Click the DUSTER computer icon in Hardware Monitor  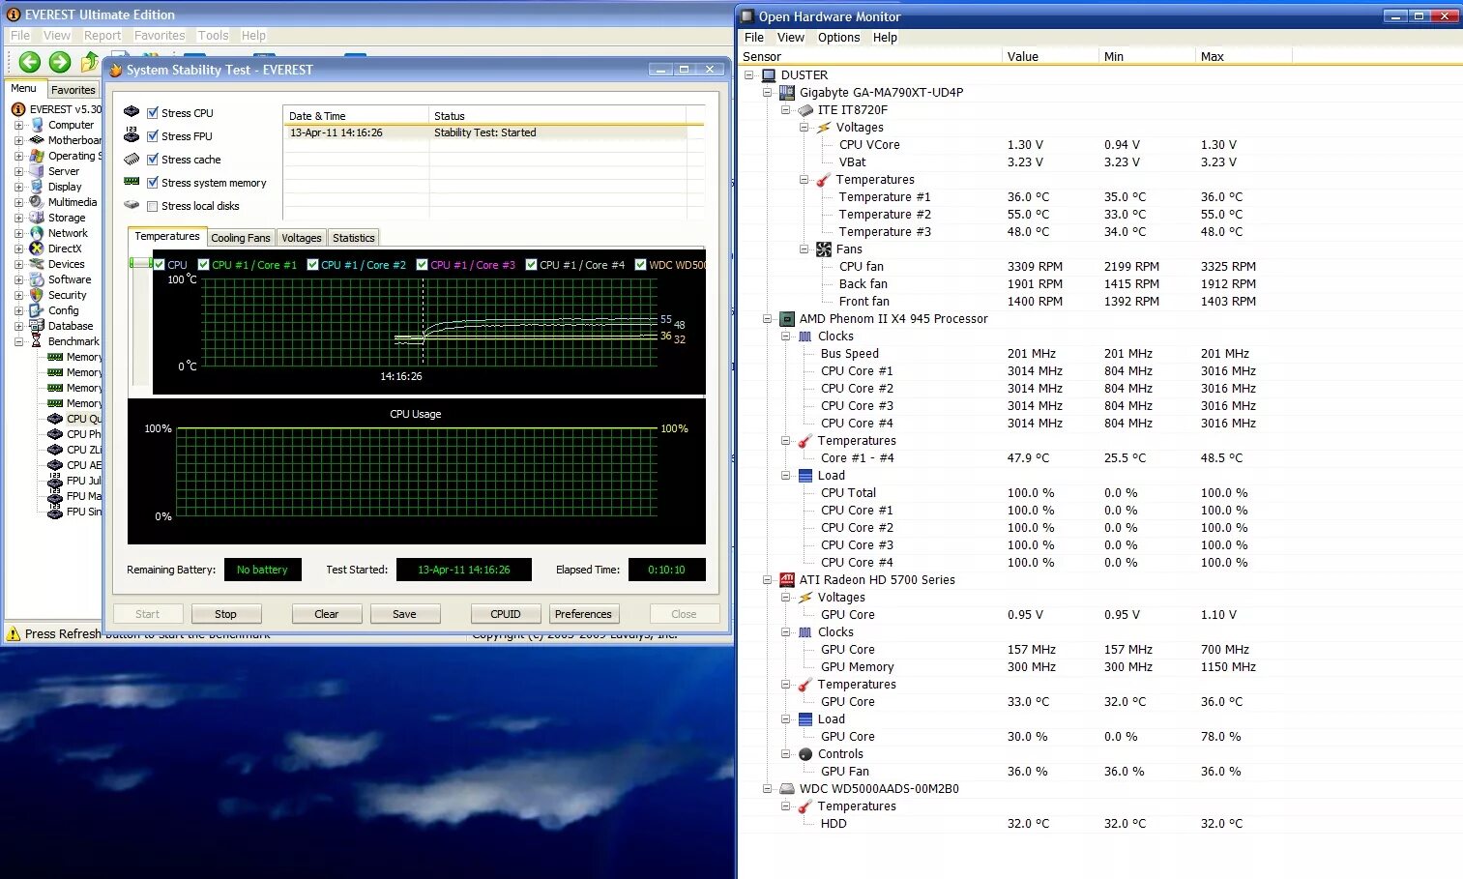[769, 74]
